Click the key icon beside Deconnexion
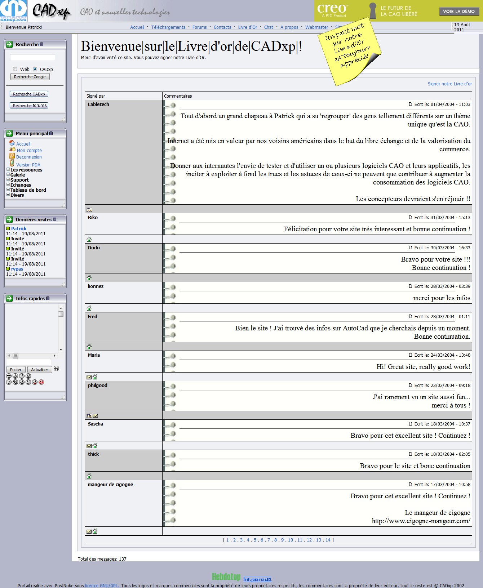483x588 pixels. (x=12, y=156)
